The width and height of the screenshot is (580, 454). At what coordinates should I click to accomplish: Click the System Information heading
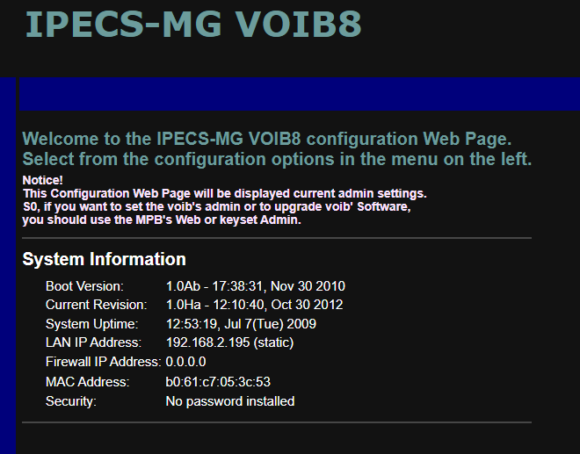coord(104,259)
